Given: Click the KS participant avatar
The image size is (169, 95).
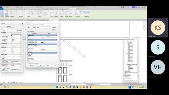Looking at the screenshot, I should pyautogui.click(x=158, y=27).
